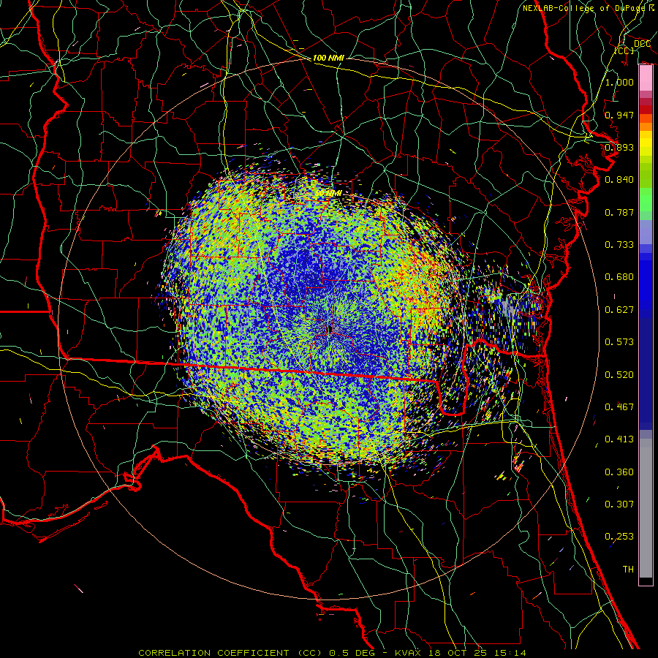Select the 0.627 legend value
658x658 pixels.
[x=619, y=310]
